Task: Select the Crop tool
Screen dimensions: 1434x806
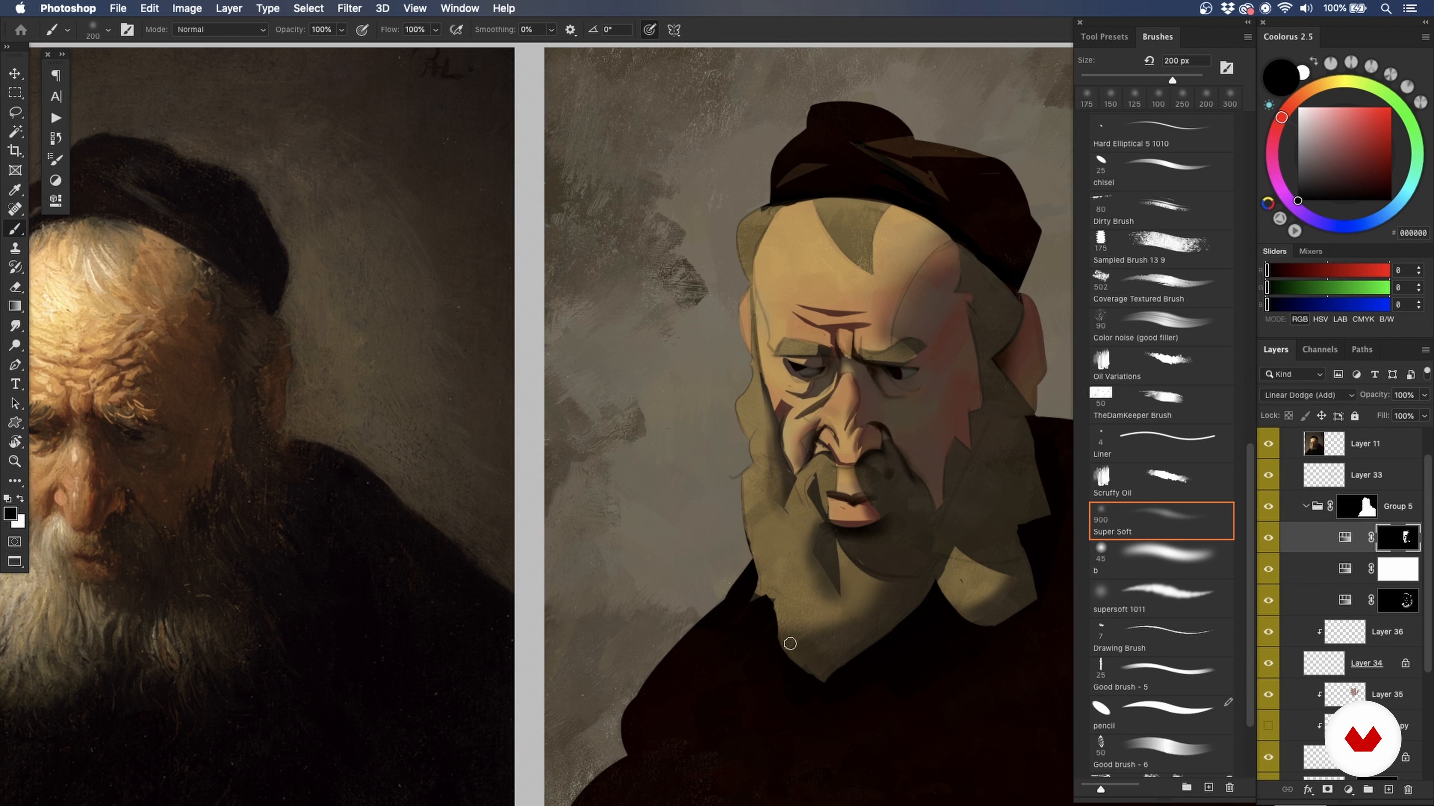Action: click(15, 151)
